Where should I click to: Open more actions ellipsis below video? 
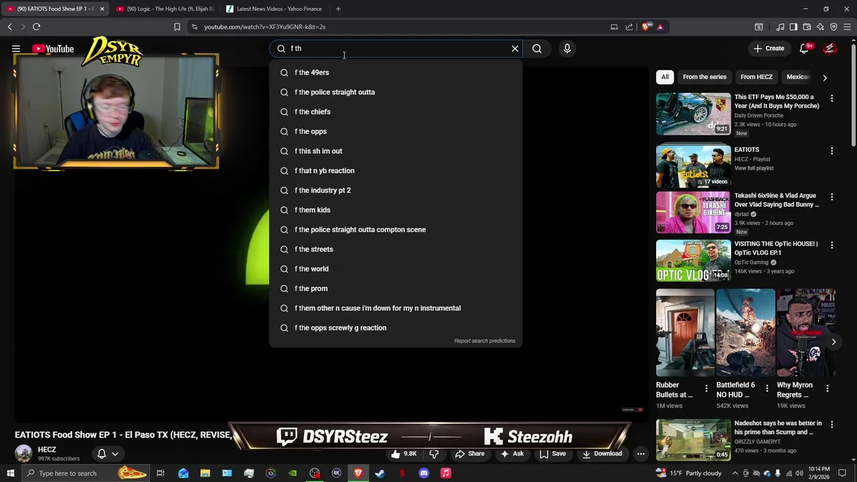click(641, 454)
